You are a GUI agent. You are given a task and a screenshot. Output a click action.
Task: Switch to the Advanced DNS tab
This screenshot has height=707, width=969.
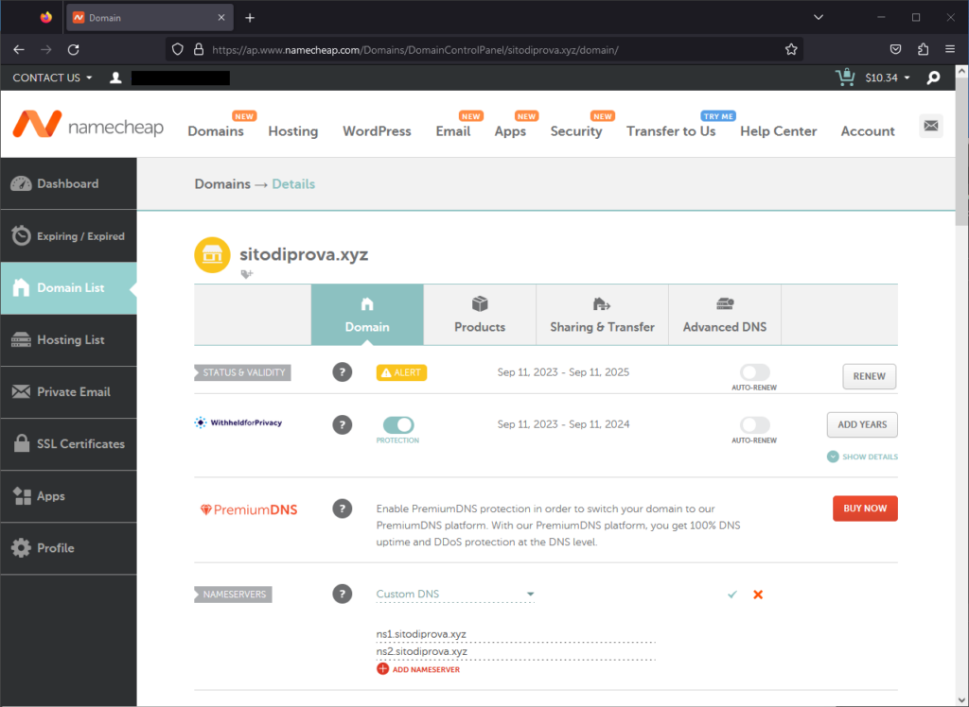724,315
